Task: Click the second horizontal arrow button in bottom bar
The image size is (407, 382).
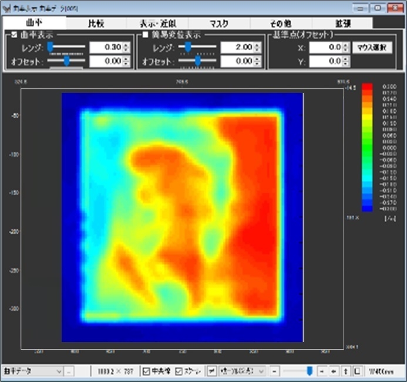Action: click(x=334, y=371)
